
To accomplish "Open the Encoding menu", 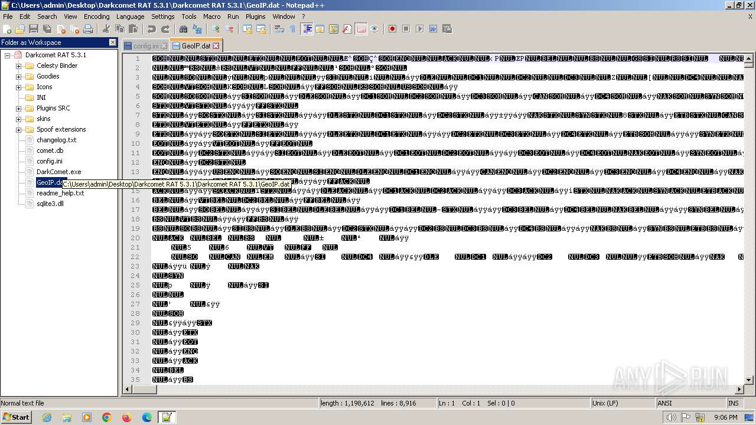I will (97, 17).
